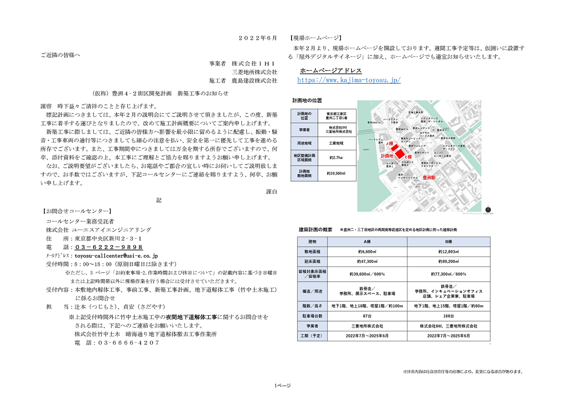Click the 【現場ホームページ】 section heading
Viewport: 565px width, 393px height.
click(317, 38)
